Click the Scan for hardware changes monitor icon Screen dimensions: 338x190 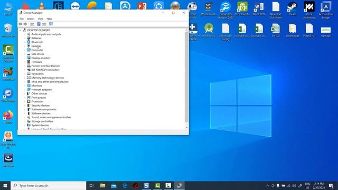coord(51,24)
